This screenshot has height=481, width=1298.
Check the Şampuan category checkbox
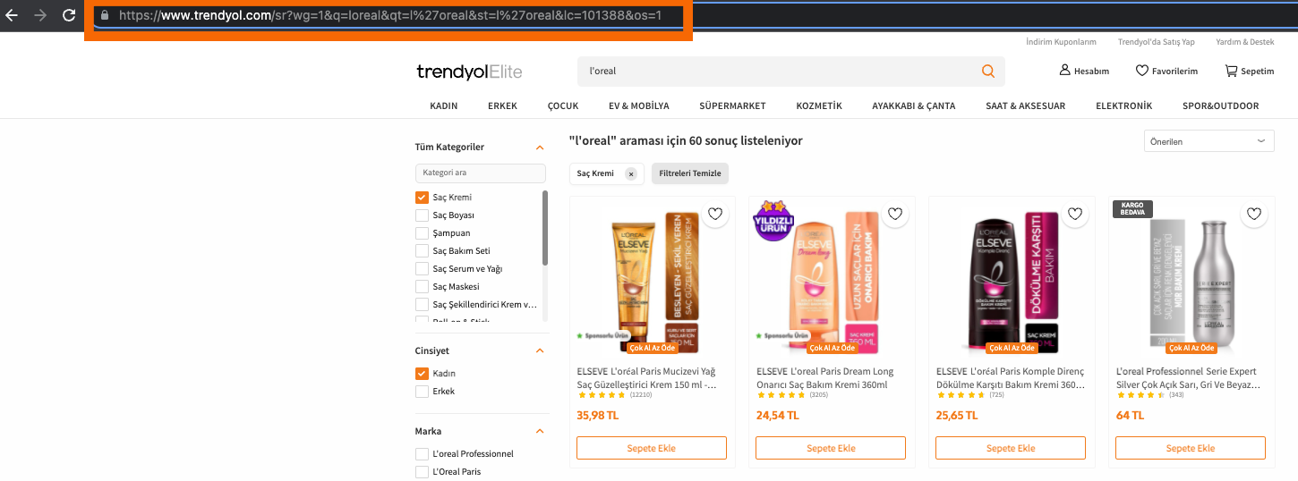(422, 233)
